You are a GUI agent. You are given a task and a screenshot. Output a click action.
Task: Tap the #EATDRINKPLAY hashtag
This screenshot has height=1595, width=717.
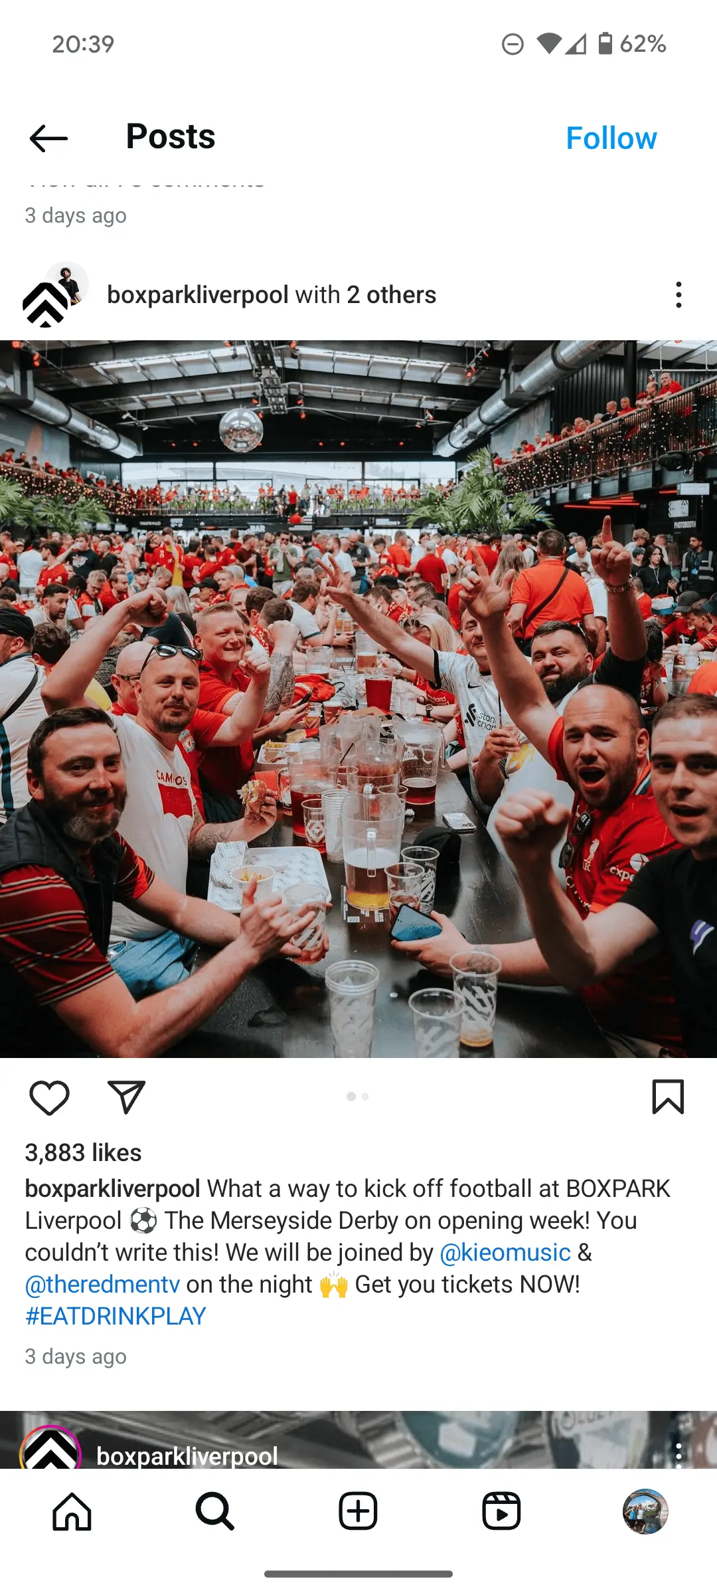click(116, 1316)
